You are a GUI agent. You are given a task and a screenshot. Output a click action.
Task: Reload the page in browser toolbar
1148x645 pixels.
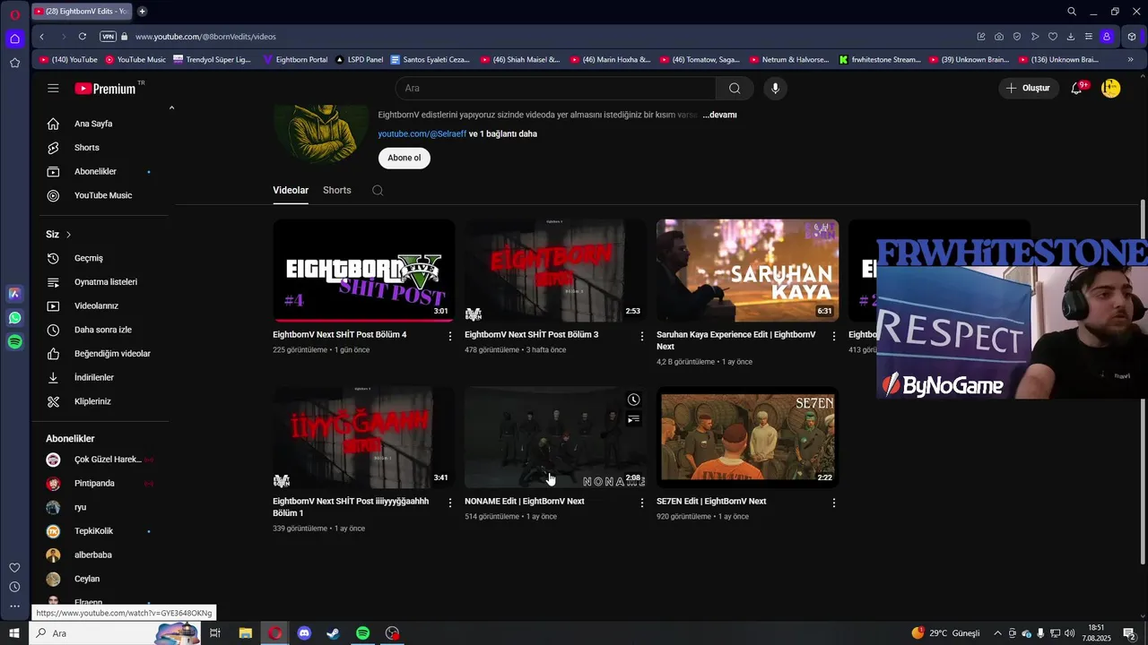pos(83,37)
